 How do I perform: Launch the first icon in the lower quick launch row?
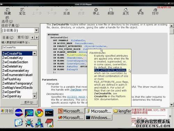click(x=19, y=123)
